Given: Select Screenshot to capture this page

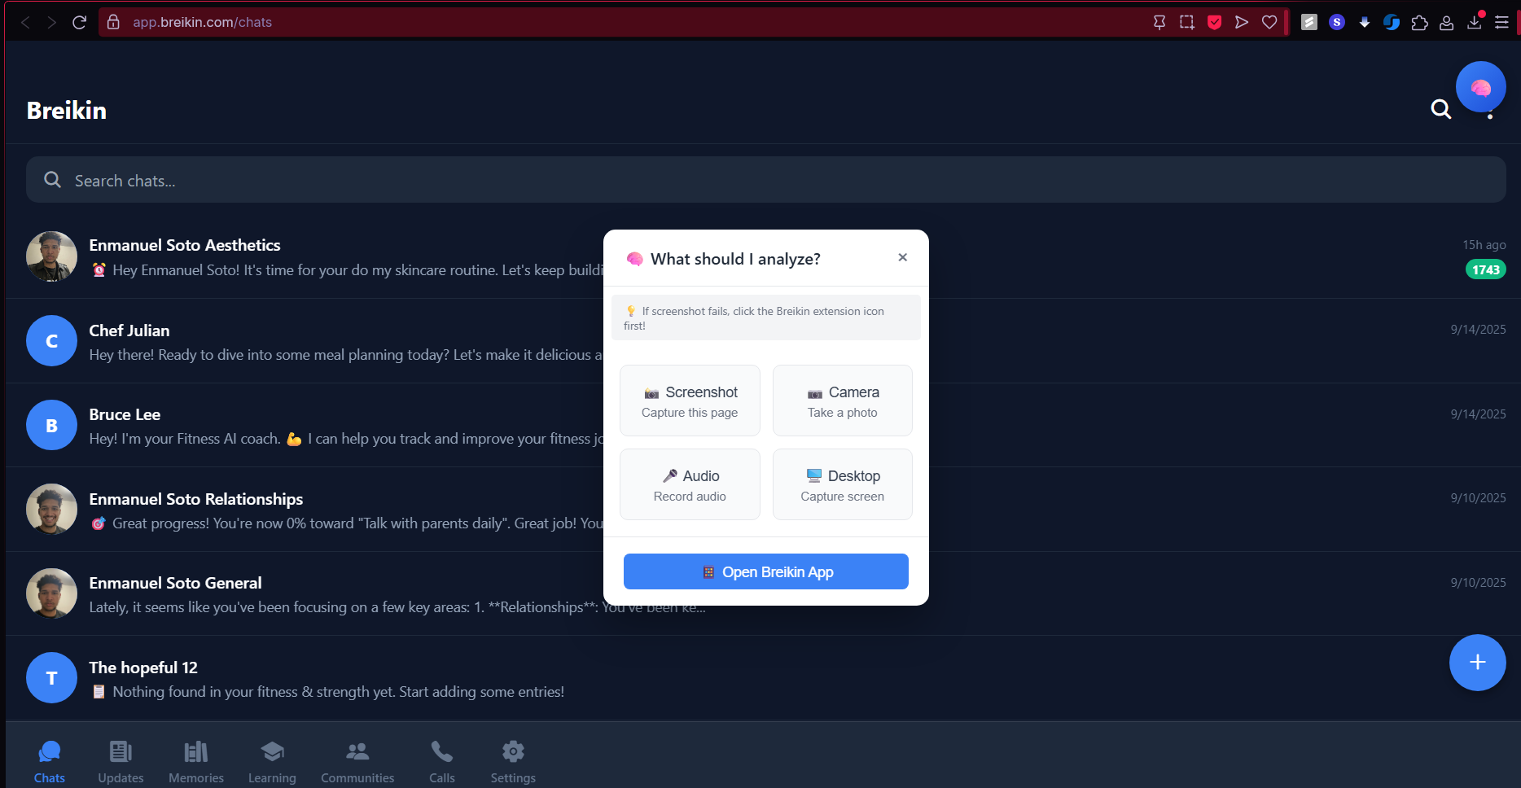Looking at the screenshot, I should coord(689,401).
